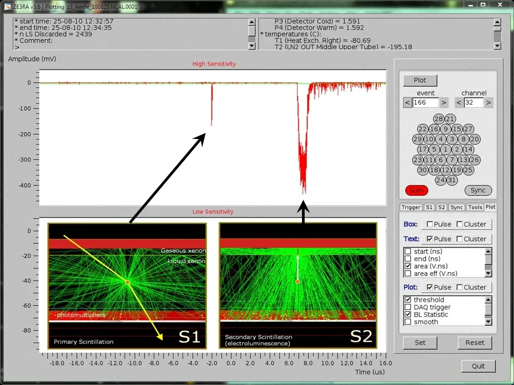Select photomultiplier channel 28
Screen dimensions: 514x385
(439, 119)
